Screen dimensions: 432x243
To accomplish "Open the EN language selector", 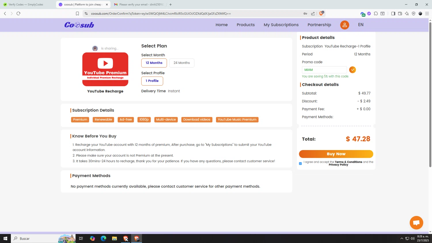I will [361, 25].
